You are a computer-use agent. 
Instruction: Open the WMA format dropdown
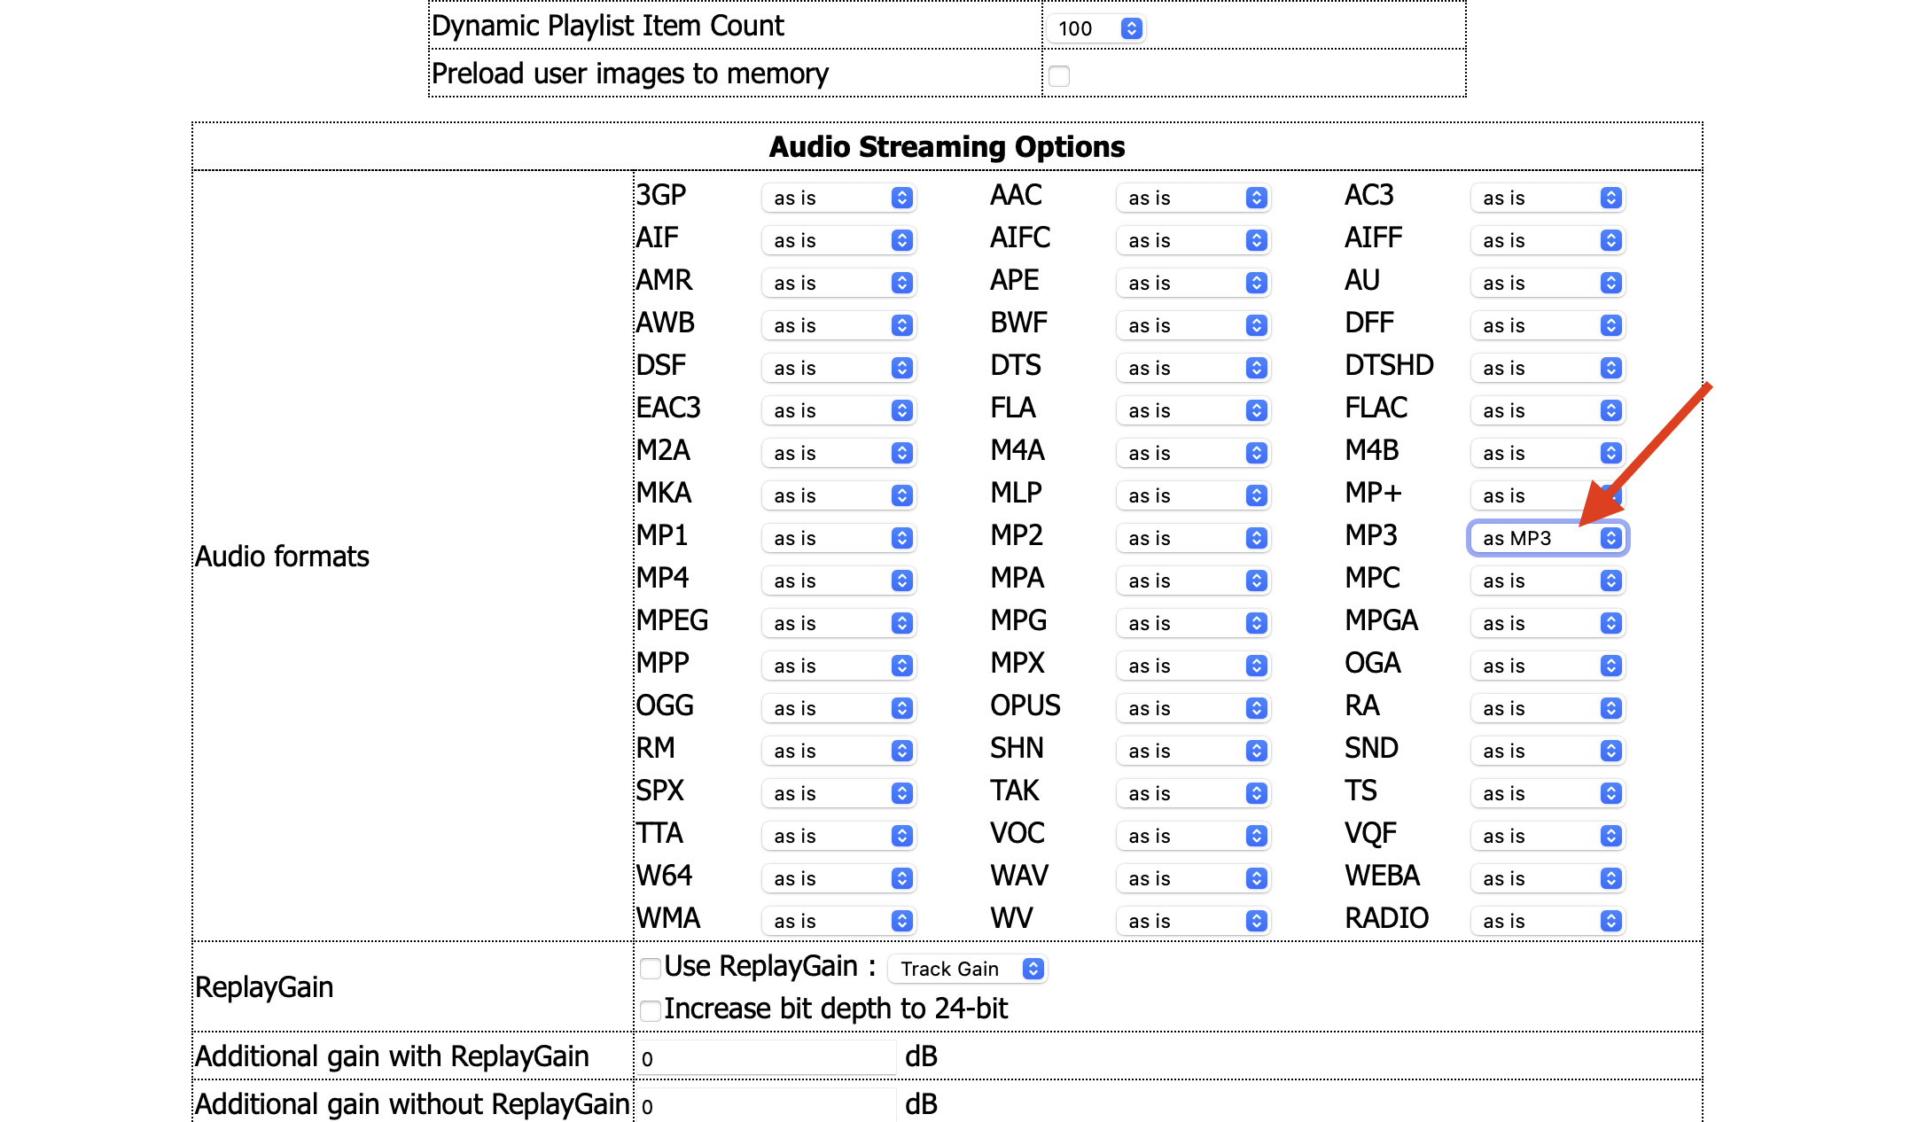[838, 921]
